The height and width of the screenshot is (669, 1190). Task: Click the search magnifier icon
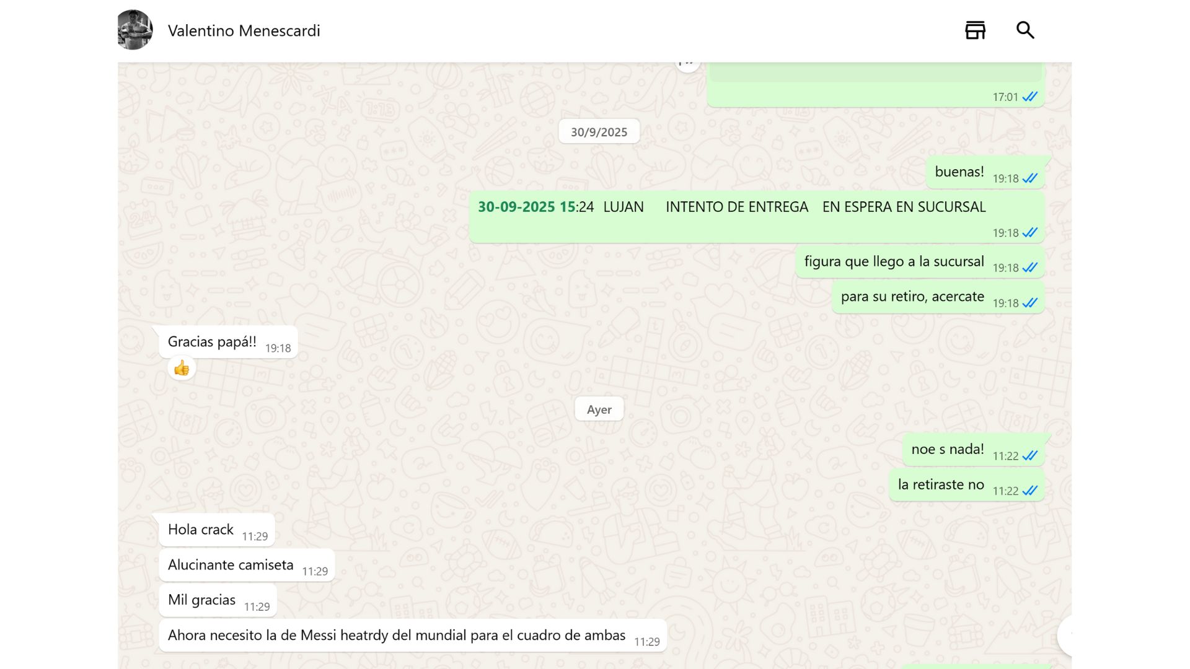pos(1025,30)
